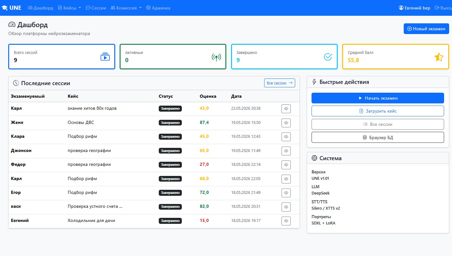Expand the Кейсы dropdown menu

(x=69, y=8)
